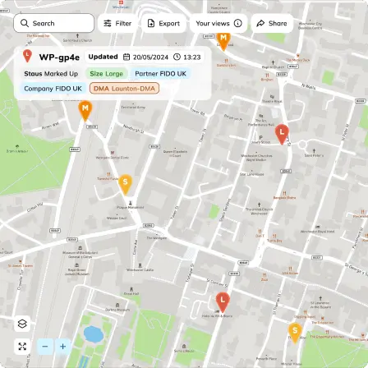Click the Partner FIDO UK tag
368x368 pixels.
point(160,74)
